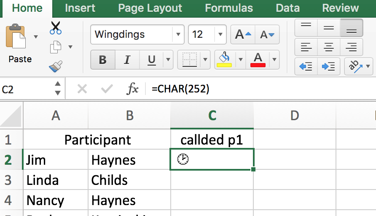Click the Name Box showing C2
Screen dimensions: 376x216
(x=27, y=90)
